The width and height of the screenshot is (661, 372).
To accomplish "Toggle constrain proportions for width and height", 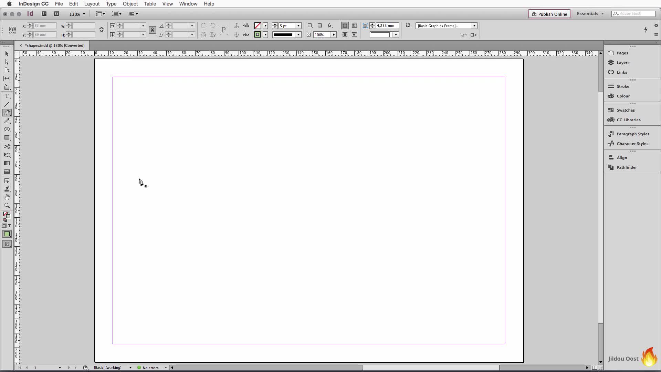I will pyautogui.click(x=102, y=30).
